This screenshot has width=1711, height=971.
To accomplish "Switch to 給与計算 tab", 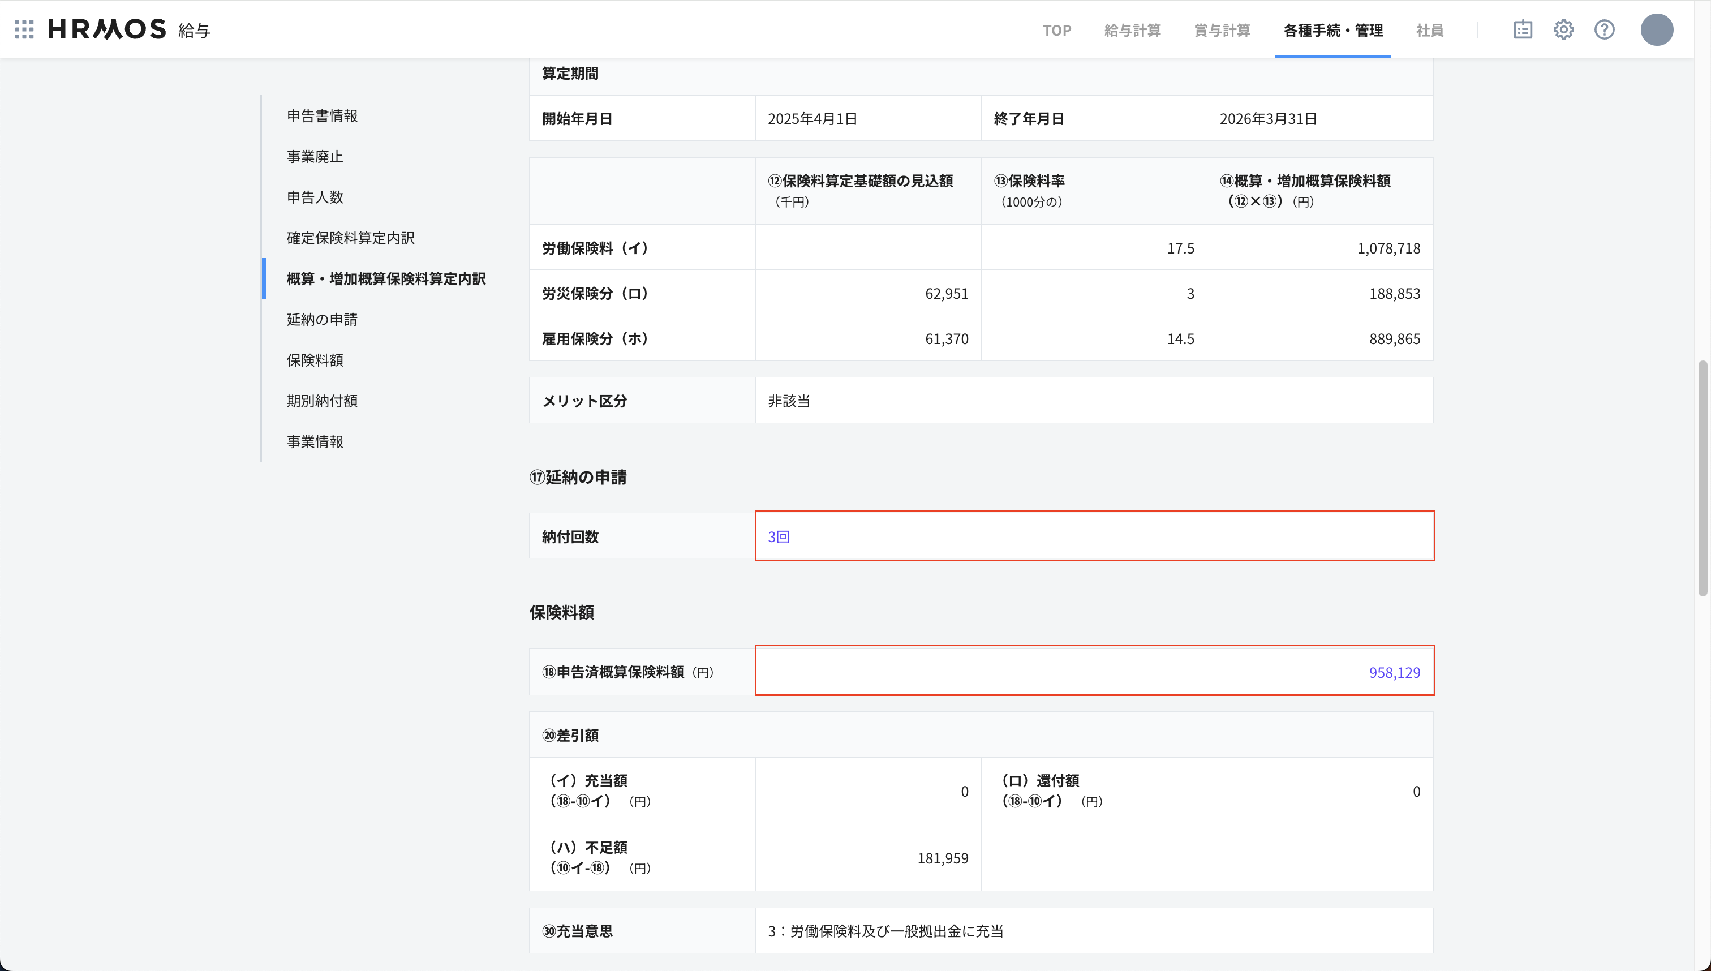I will tap(1132, 30).
